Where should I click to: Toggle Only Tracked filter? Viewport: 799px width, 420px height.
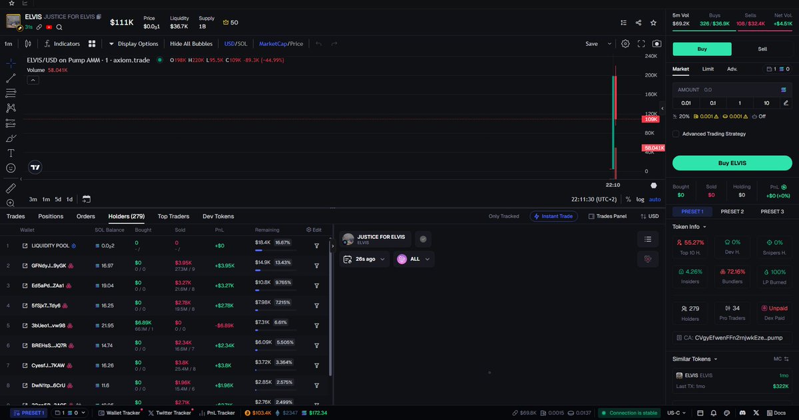coord(503,216)
